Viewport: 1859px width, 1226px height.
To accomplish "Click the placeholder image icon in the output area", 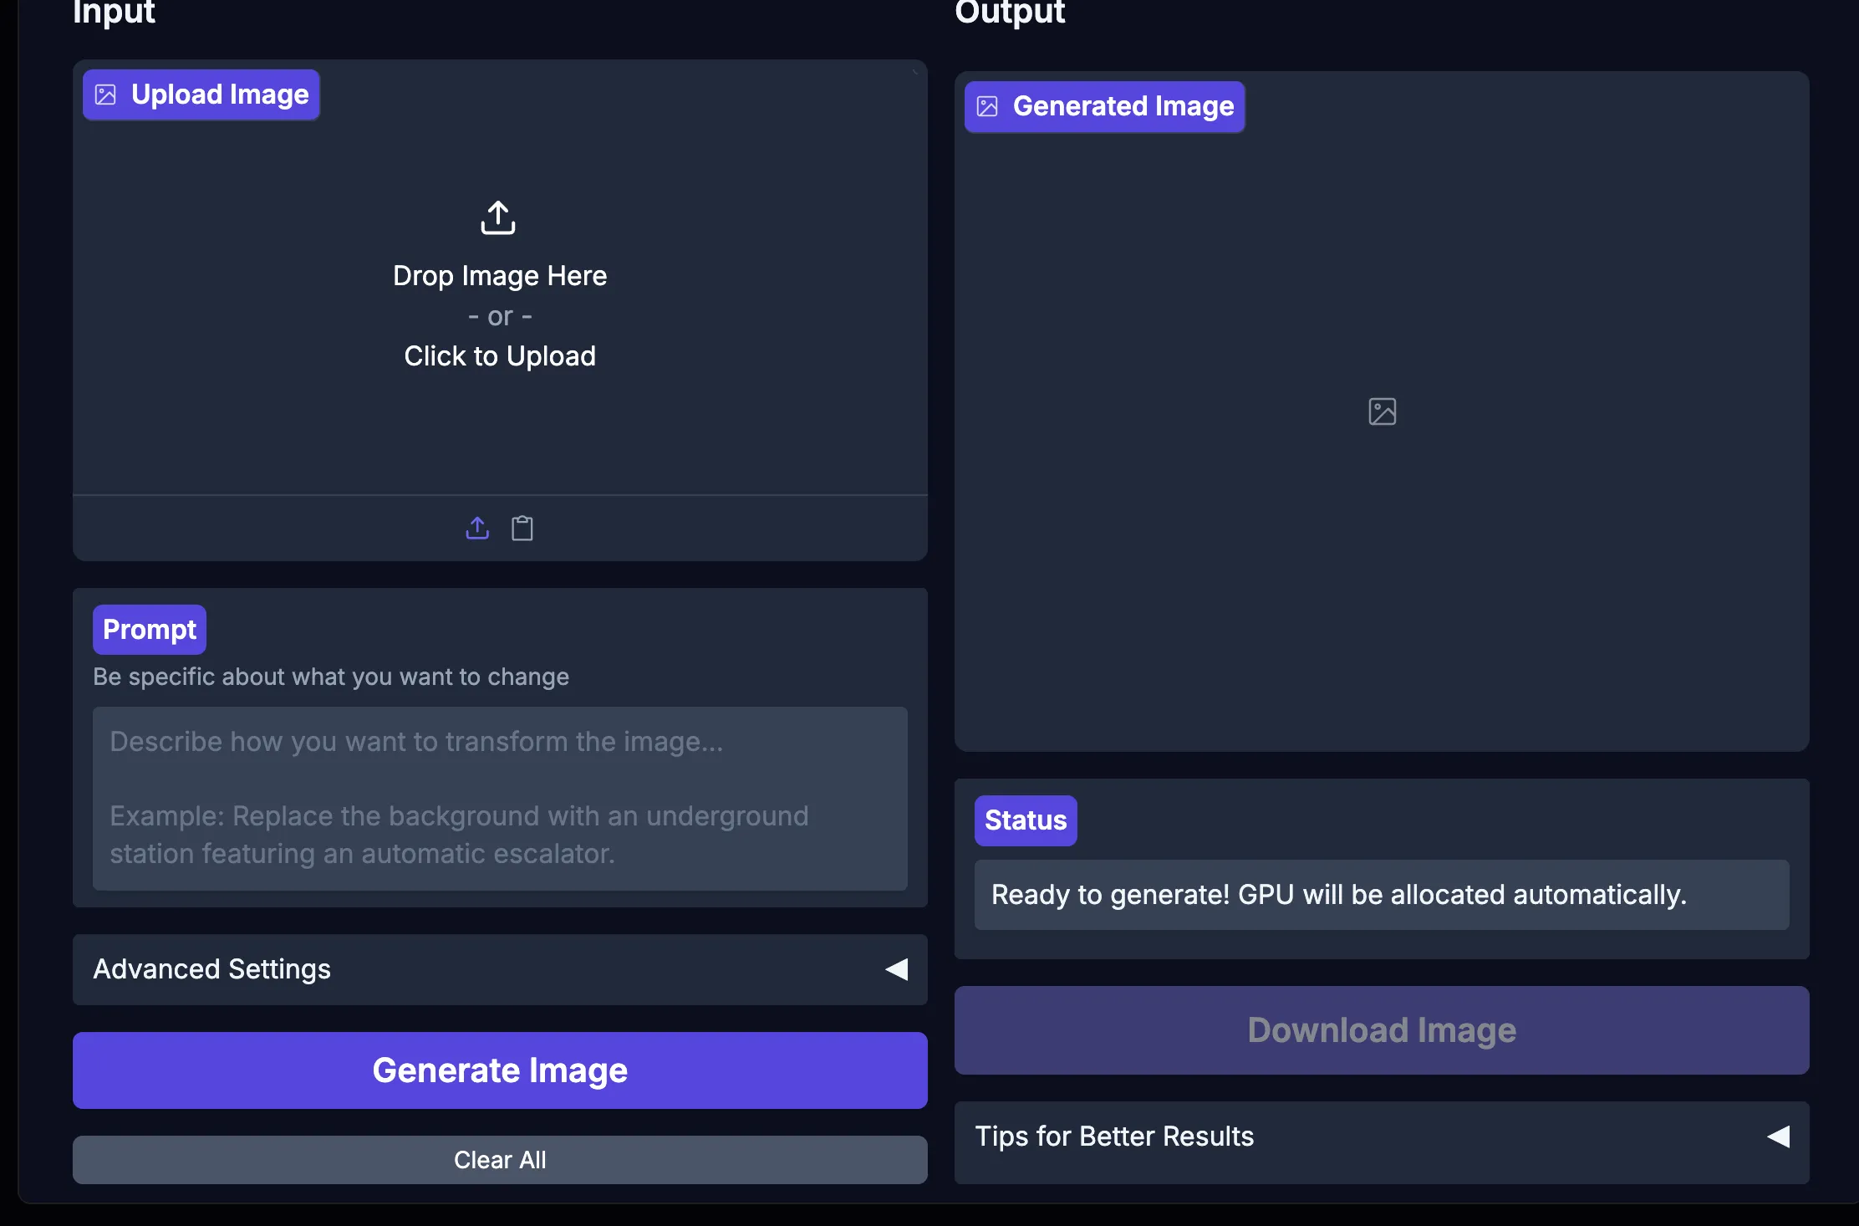I will [1382, 411].
